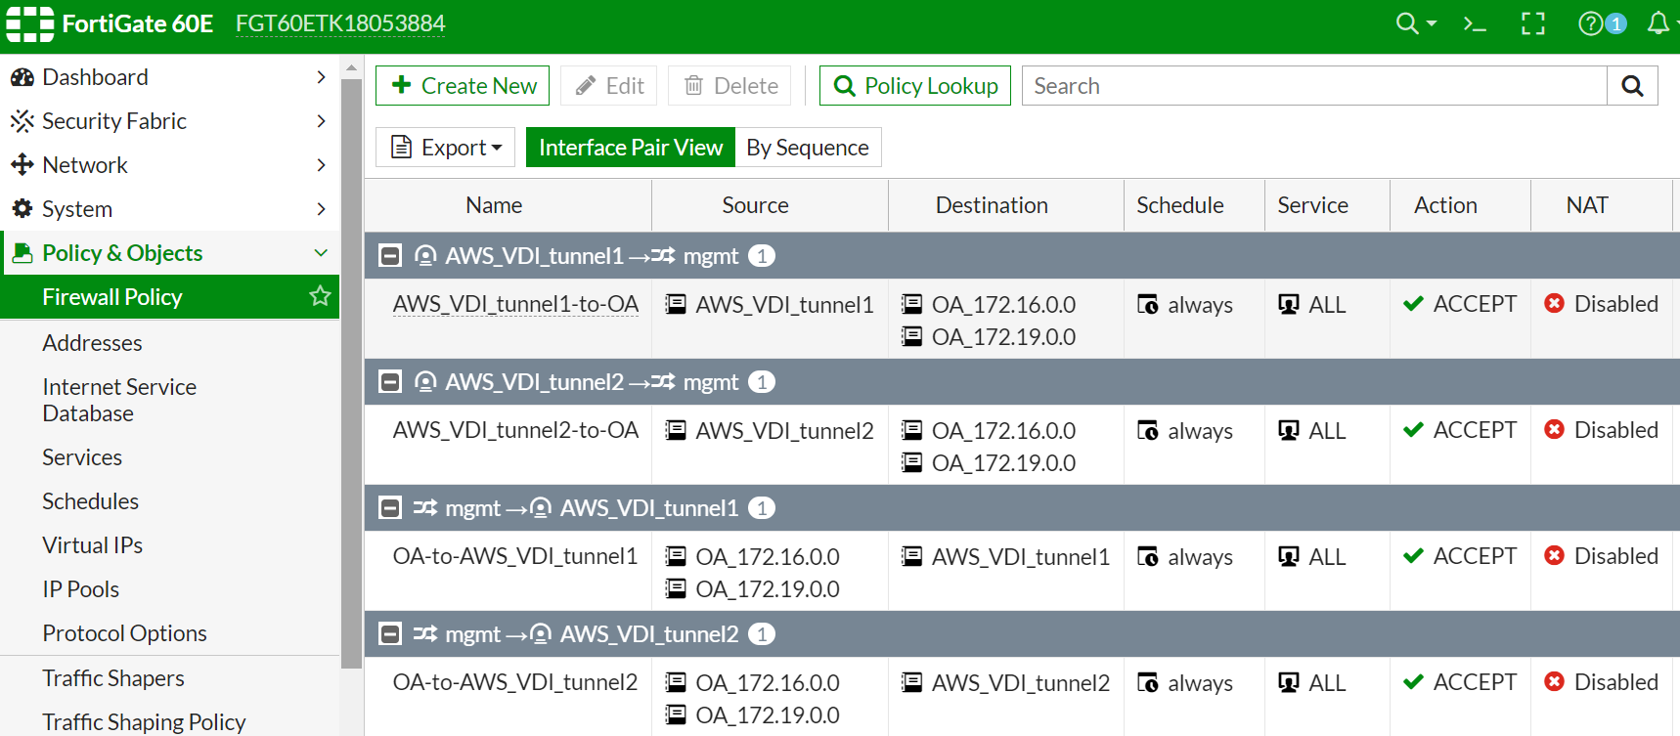Open the Virtual IPs menu item
This screenshot has height=736, width=1680.
click(92, 545)
